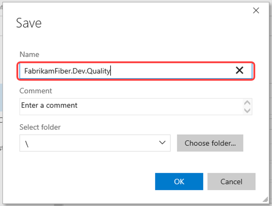Open the folder combo box showing backslash
The height and width of the screenshot is (206, 272).
95,143
